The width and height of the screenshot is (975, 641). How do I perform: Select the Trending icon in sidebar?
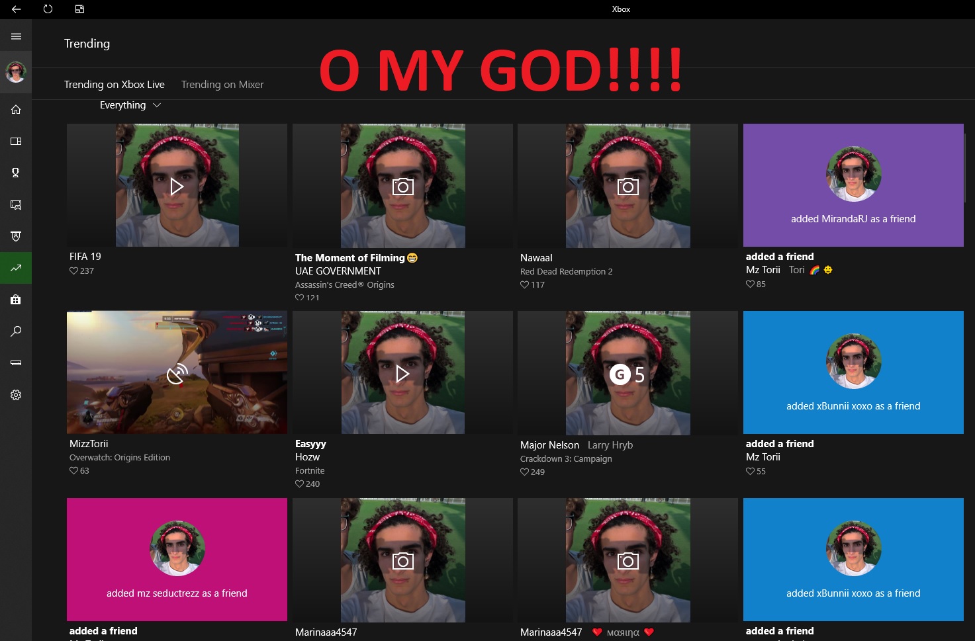[16, 268]
